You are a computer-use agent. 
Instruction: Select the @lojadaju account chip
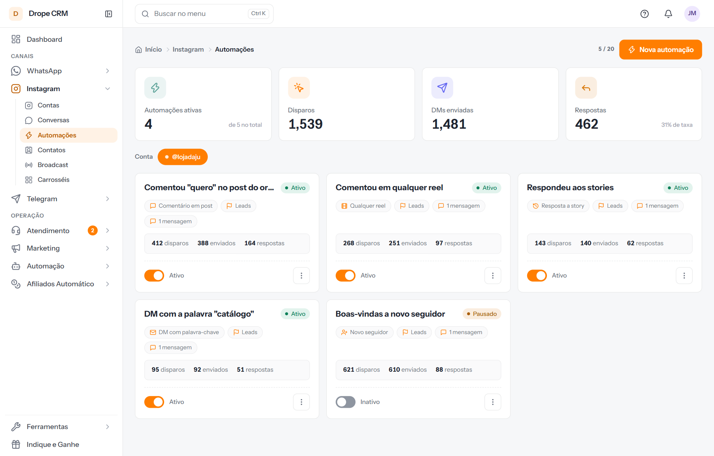(183, 157)
